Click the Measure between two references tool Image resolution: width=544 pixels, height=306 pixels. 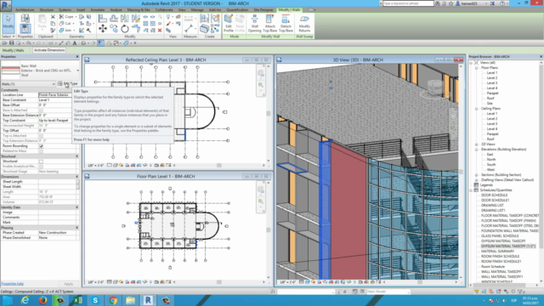189,28
